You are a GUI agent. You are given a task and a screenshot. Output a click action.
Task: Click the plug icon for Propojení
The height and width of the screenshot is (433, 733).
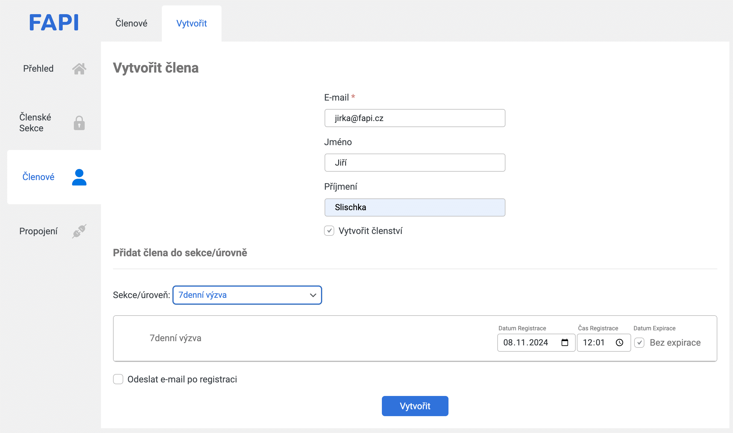(79, 231)
